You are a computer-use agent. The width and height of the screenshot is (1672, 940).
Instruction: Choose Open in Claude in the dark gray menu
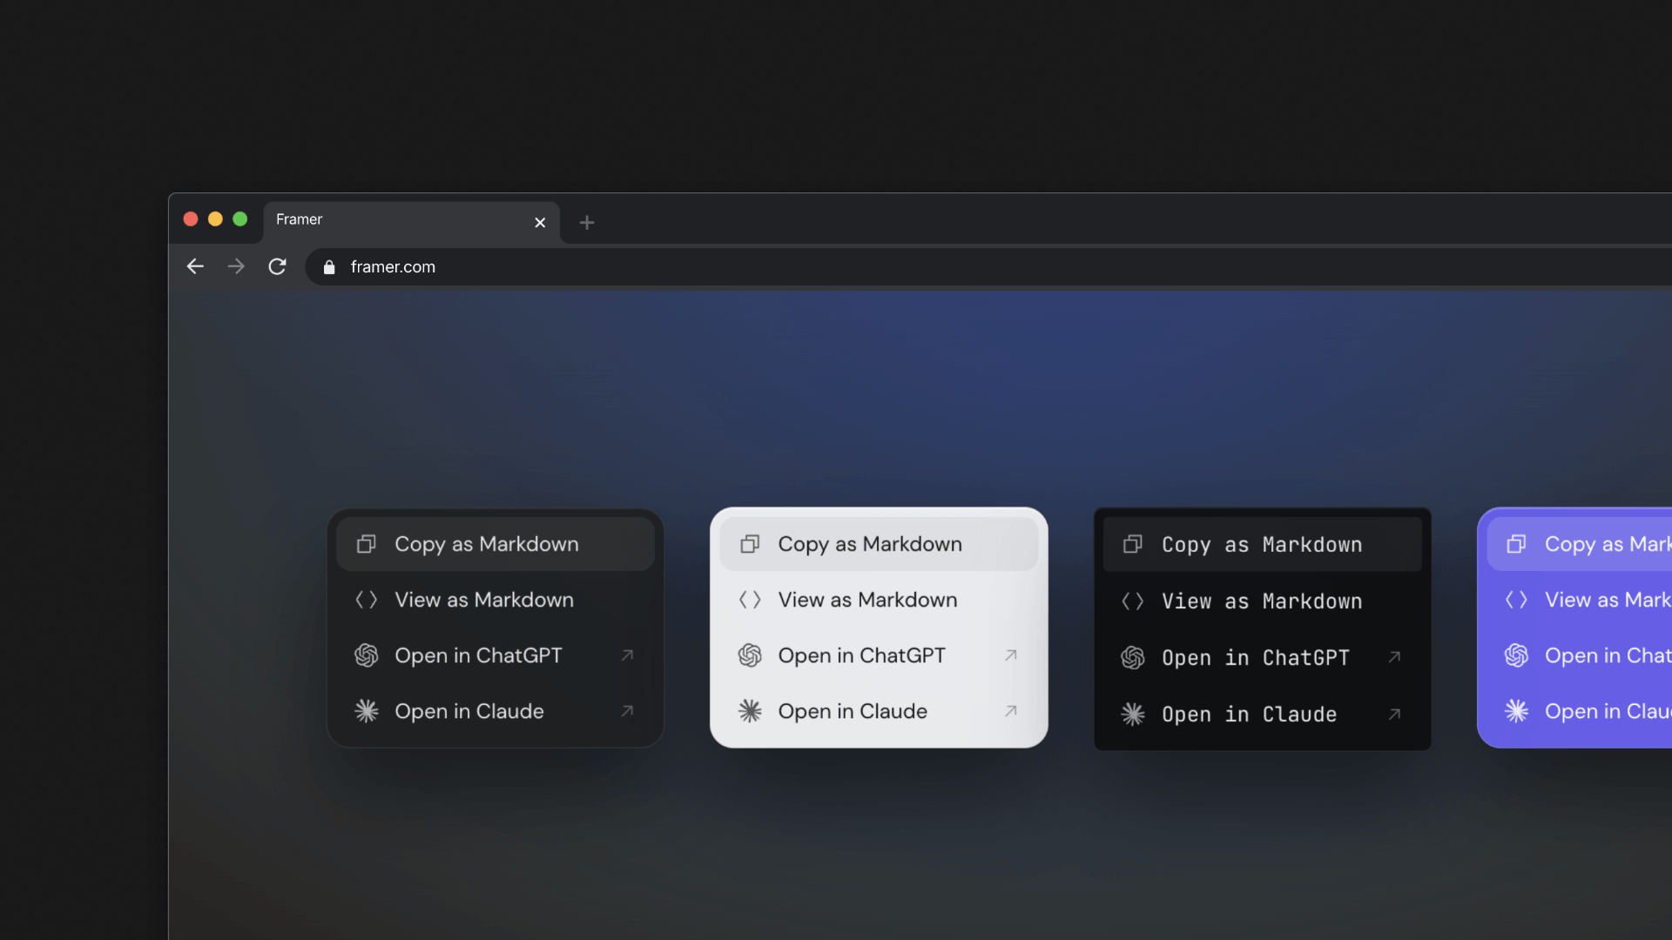495,711
